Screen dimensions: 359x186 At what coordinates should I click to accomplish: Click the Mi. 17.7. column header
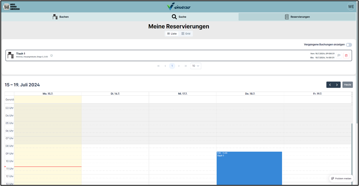tap(182, 94)
